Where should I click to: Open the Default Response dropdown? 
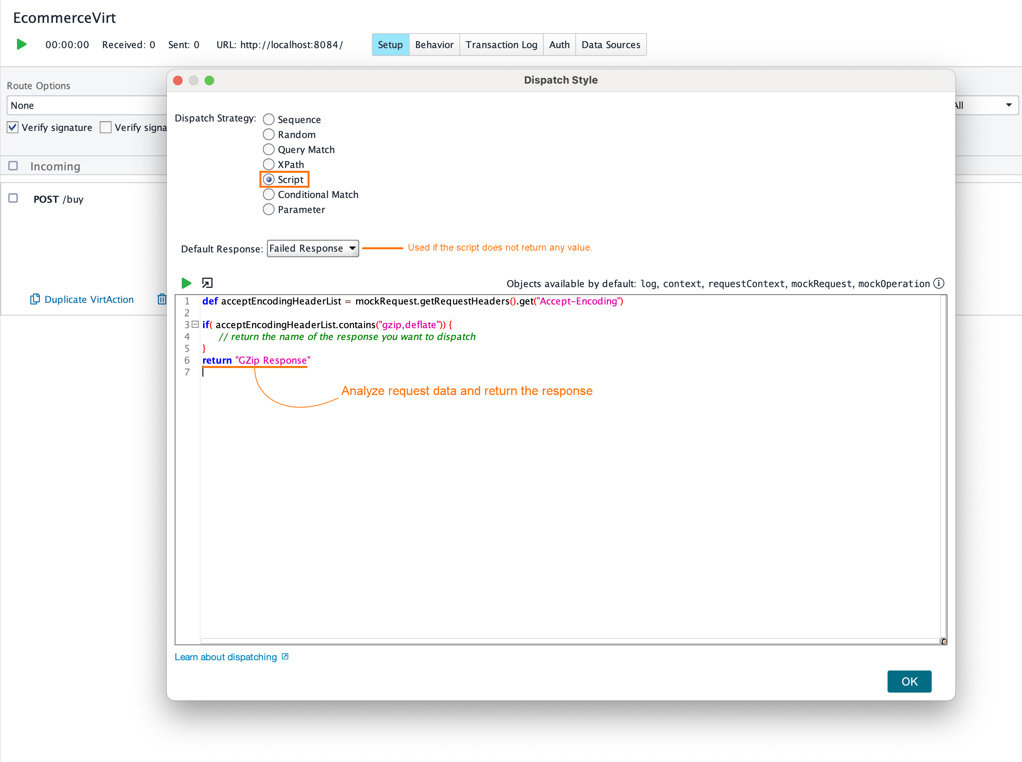(313, 248)
